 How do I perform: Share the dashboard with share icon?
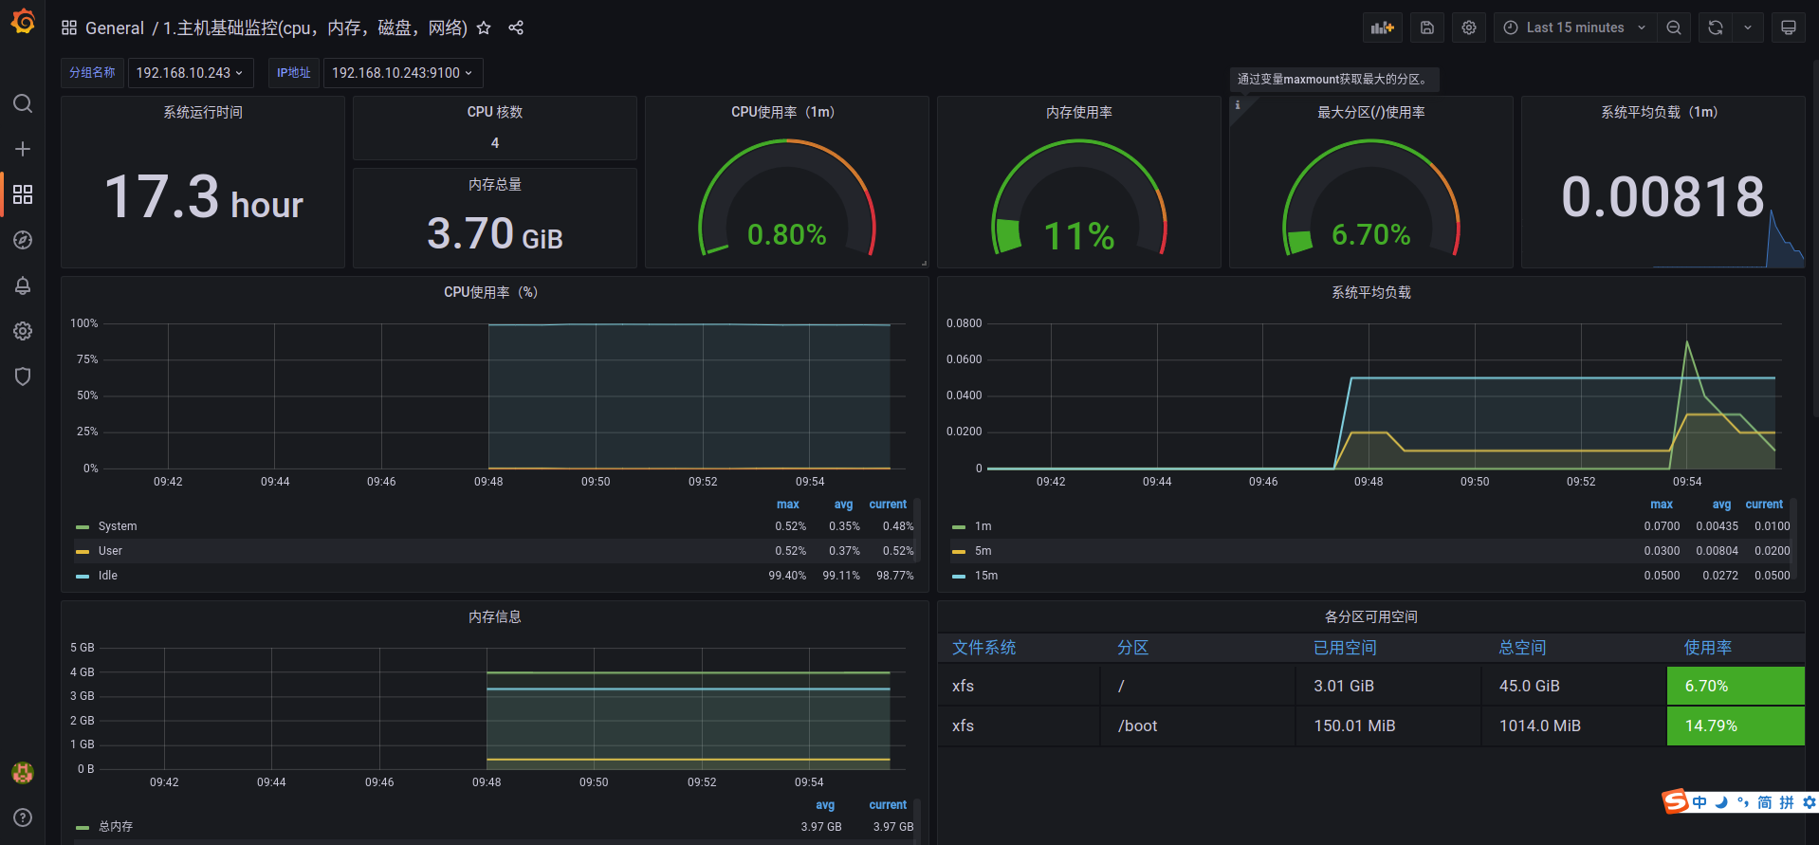pos(516,28)
